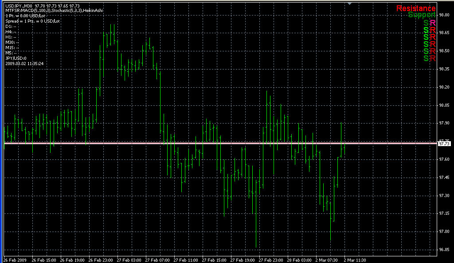Screen dimensions: 454x263
Task: Click the chart shift triangle marker at top
Action: 349,4
